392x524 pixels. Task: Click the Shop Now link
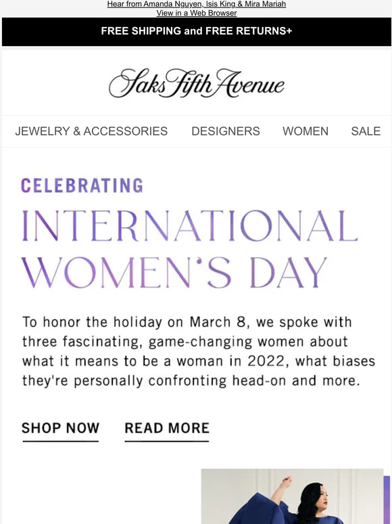pos(60,428)
